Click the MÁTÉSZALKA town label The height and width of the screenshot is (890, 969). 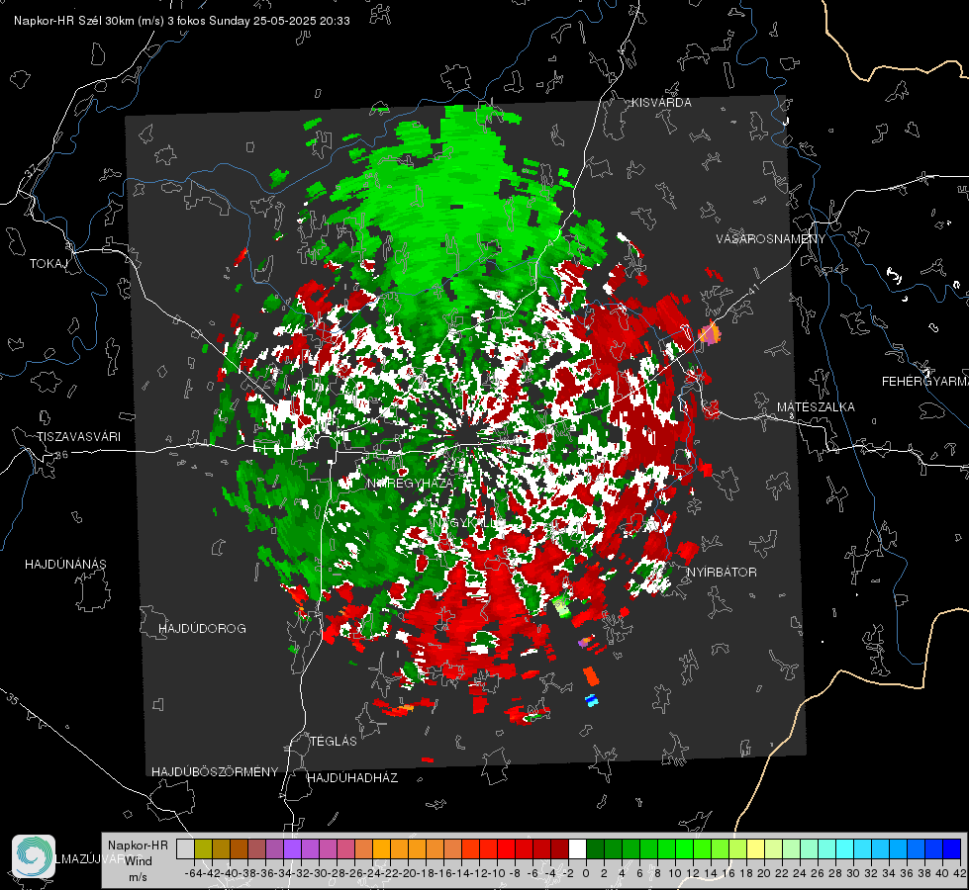click(816, 407)
